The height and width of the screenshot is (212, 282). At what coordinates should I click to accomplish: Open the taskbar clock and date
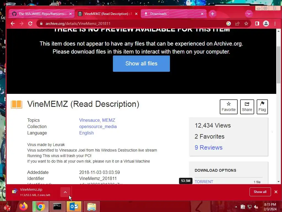point(270,207)
